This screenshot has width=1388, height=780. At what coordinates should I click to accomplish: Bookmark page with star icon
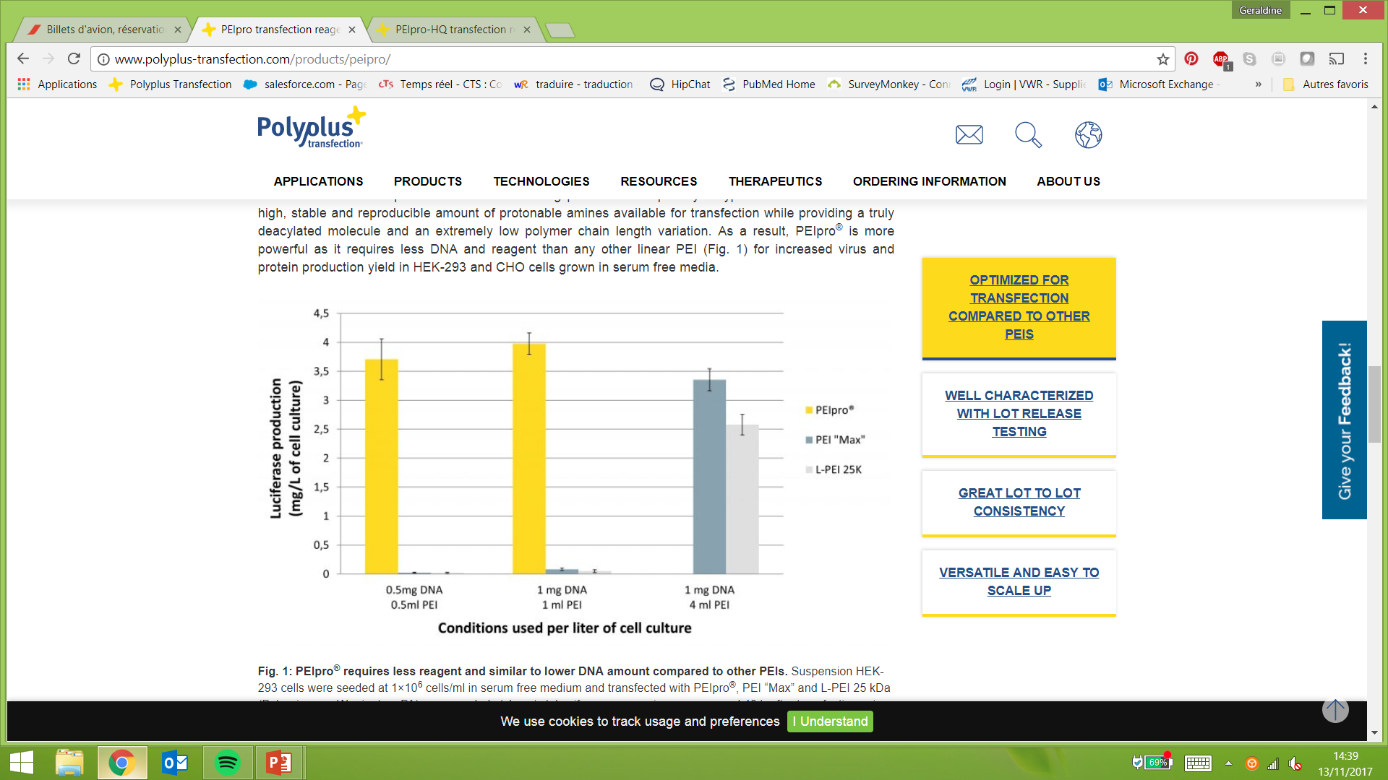[1162, 59]
